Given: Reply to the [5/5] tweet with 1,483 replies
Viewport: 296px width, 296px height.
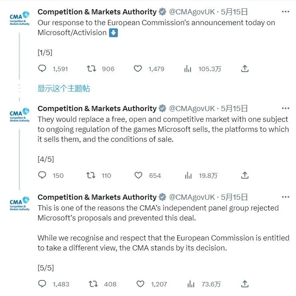Looking at the screenshot, I should point(42,284).
